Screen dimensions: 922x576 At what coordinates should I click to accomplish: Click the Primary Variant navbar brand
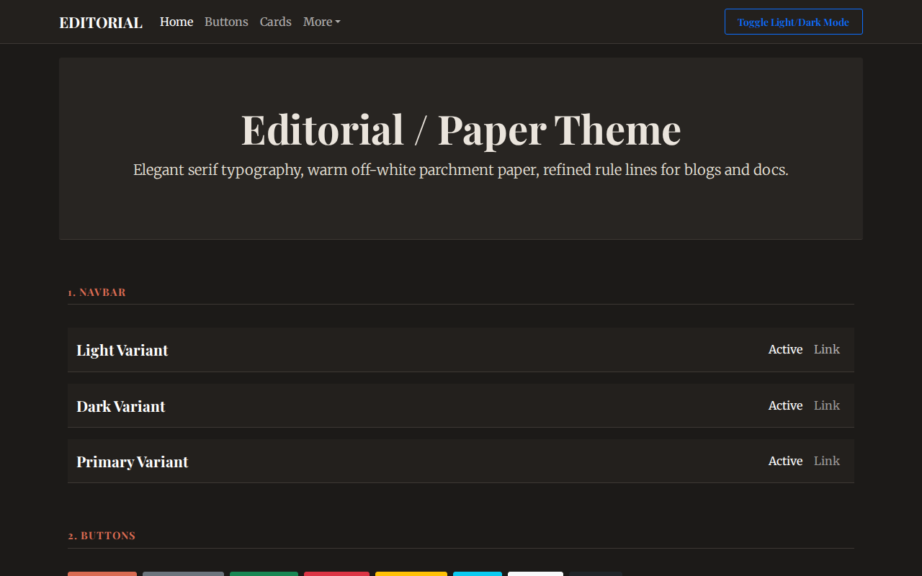[x=133, y=462]
